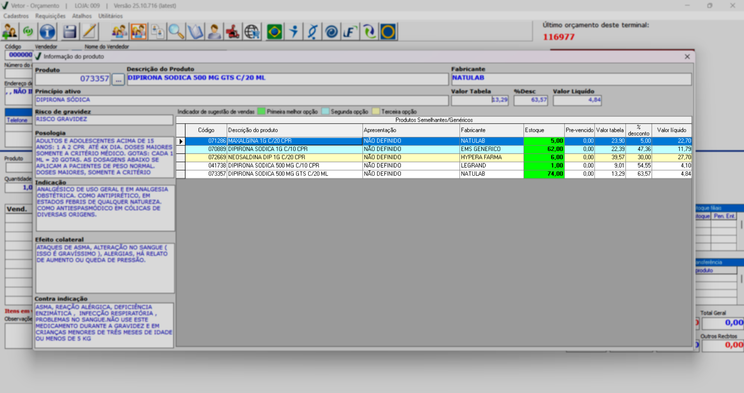This screenshot has width=744, height=393.
Task: Click the Estoque column header
Action: (543, 130)
